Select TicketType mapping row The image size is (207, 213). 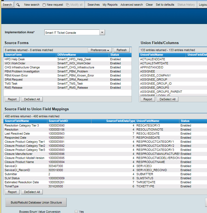coord(105,186)
